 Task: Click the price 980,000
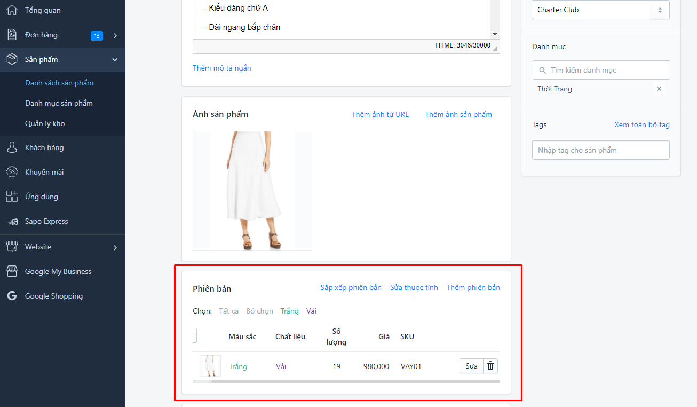coord(376,366)
